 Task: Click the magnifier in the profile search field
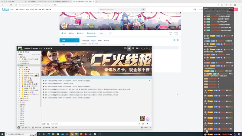[110, 33]
